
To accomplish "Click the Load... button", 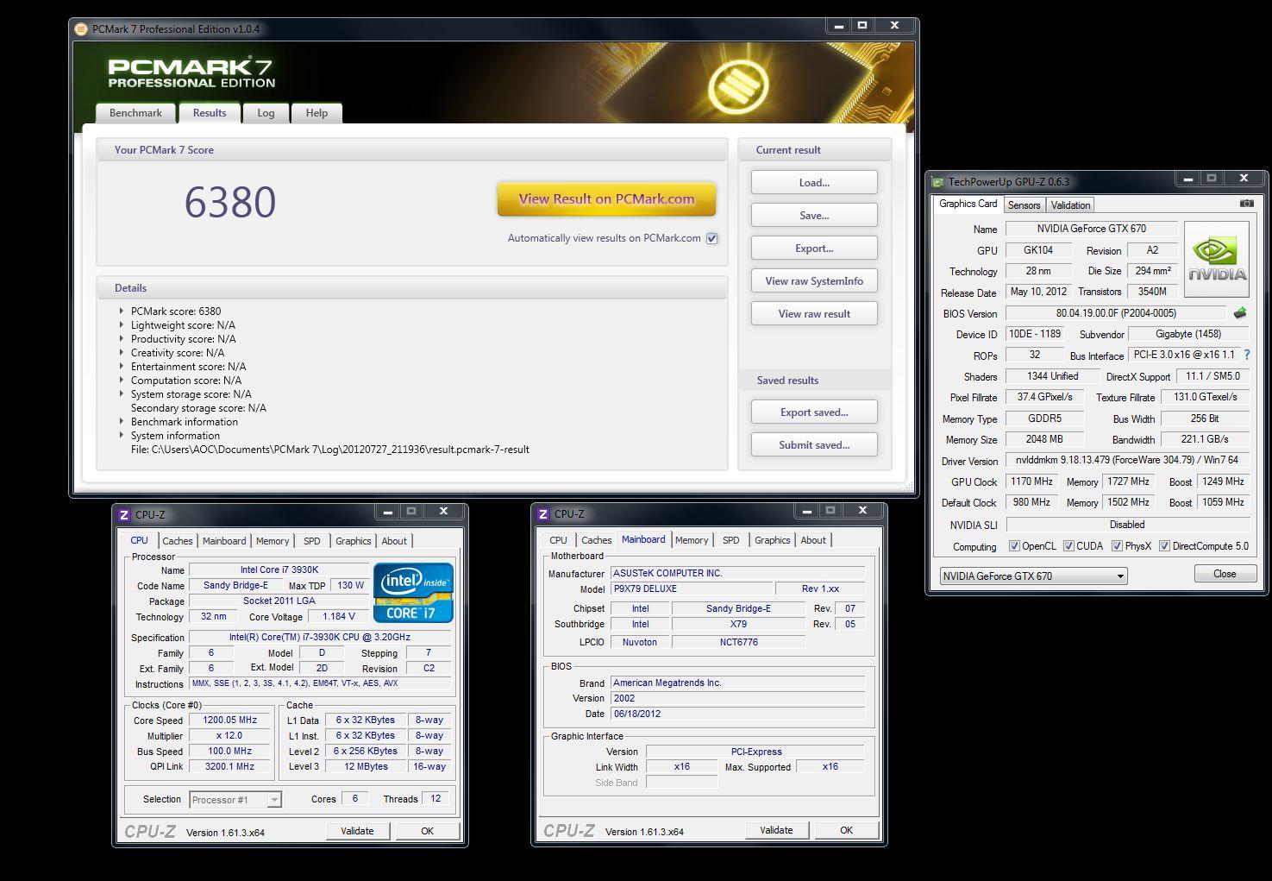I will pyautogui.click(x=814, y=183).
